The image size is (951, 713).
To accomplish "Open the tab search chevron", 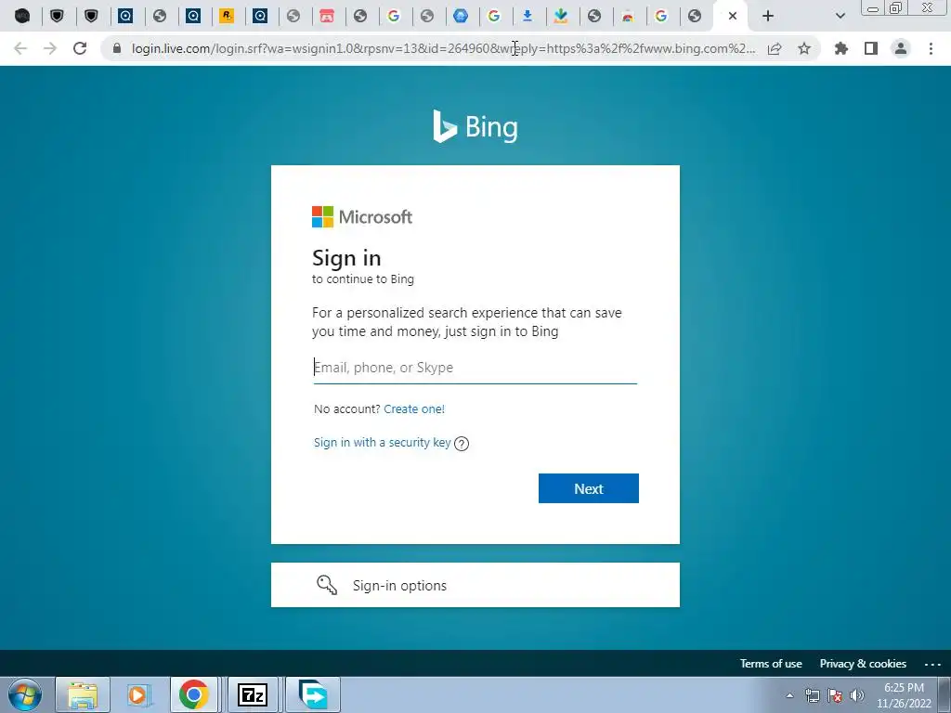I will pyautogui.click(x=840, y=16).
